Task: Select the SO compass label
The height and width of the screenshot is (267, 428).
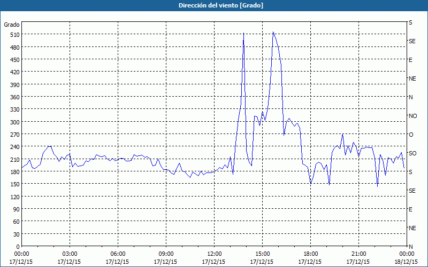Action: [x=412, y=153]
